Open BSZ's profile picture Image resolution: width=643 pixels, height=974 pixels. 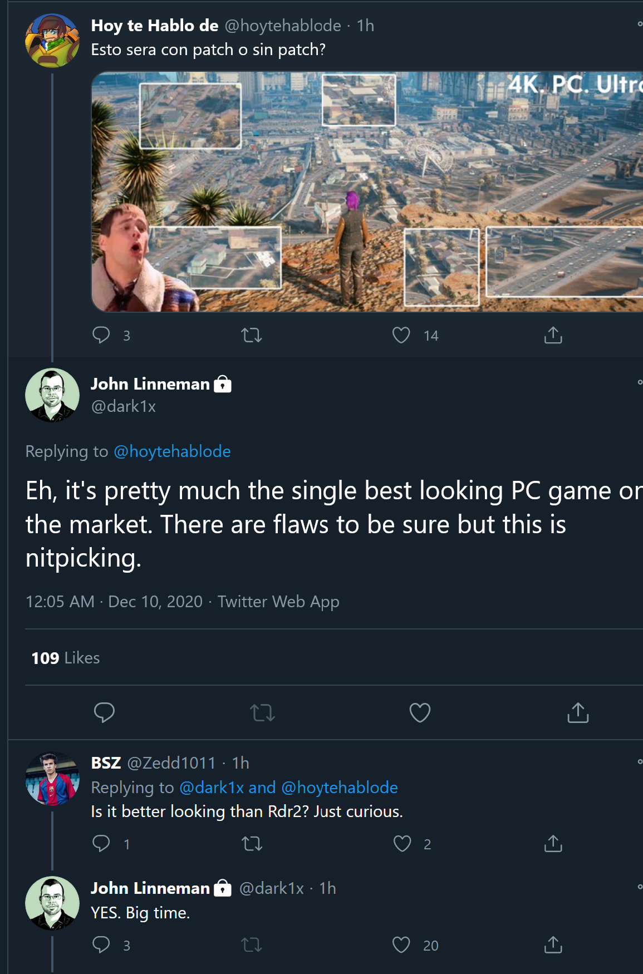52,779
